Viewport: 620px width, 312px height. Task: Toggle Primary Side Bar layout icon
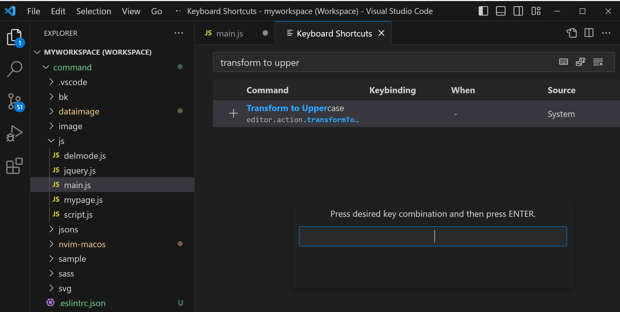483,11
